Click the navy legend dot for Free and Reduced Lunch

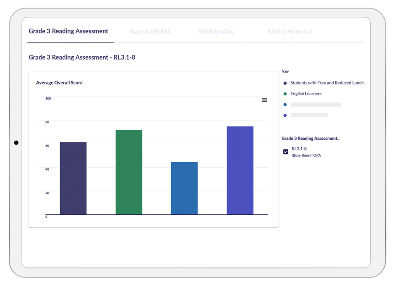pyautogui.click(x=285, y=83)
